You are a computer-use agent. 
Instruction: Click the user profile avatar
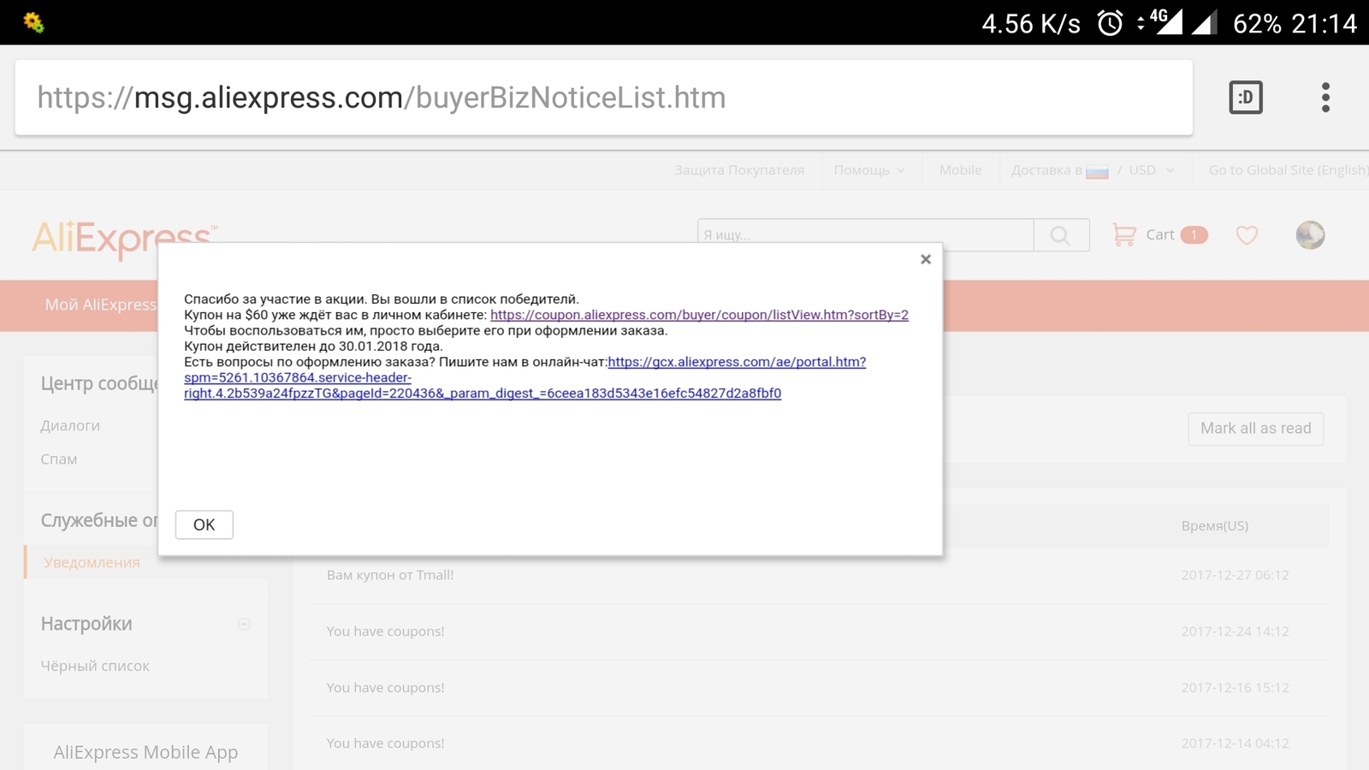pos(1309,234)
